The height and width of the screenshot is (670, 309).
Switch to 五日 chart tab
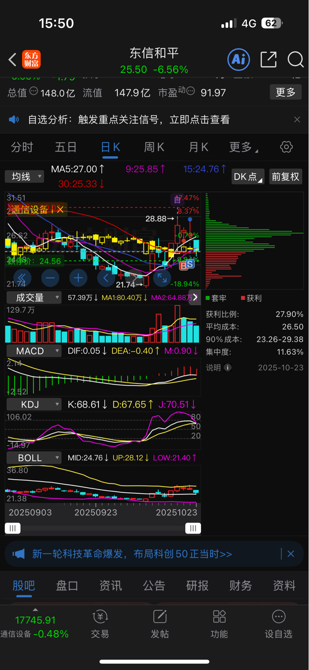(x=66, y=147)
